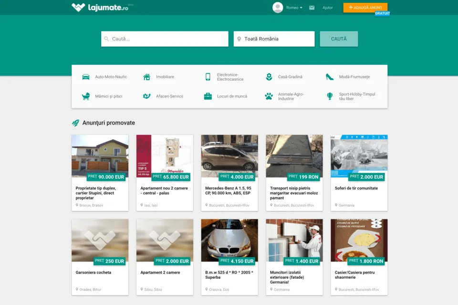
Task: Open the duplex house listing photo
Action: point(100,156)
